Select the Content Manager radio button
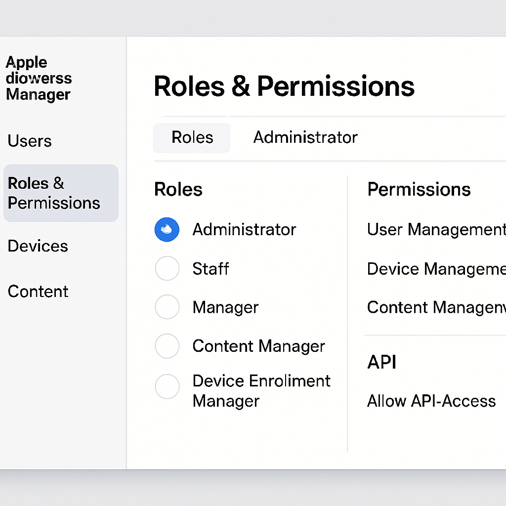 167,346
